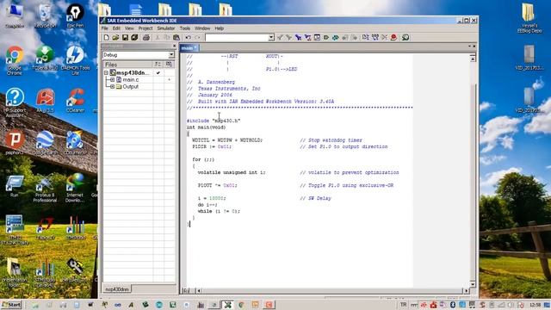Image resolution: width=551 pixels, height=310 pixels.
Task: Open the Tools menu
Action: coord(185,28)
